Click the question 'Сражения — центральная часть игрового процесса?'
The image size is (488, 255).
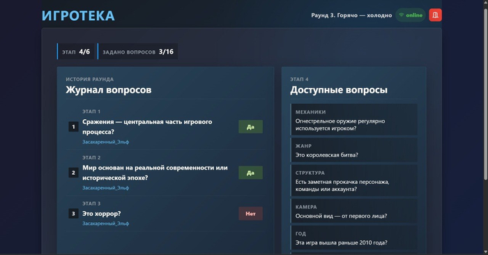pyautogui.click(x=147, y=127)
